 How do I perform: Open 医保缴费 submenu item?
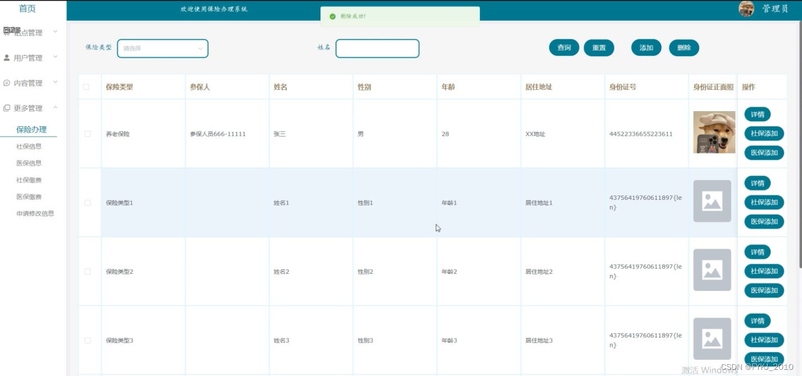(29, 197)
